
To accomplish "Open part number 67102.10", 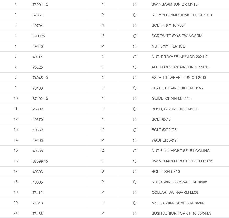I will coord(40,99).
